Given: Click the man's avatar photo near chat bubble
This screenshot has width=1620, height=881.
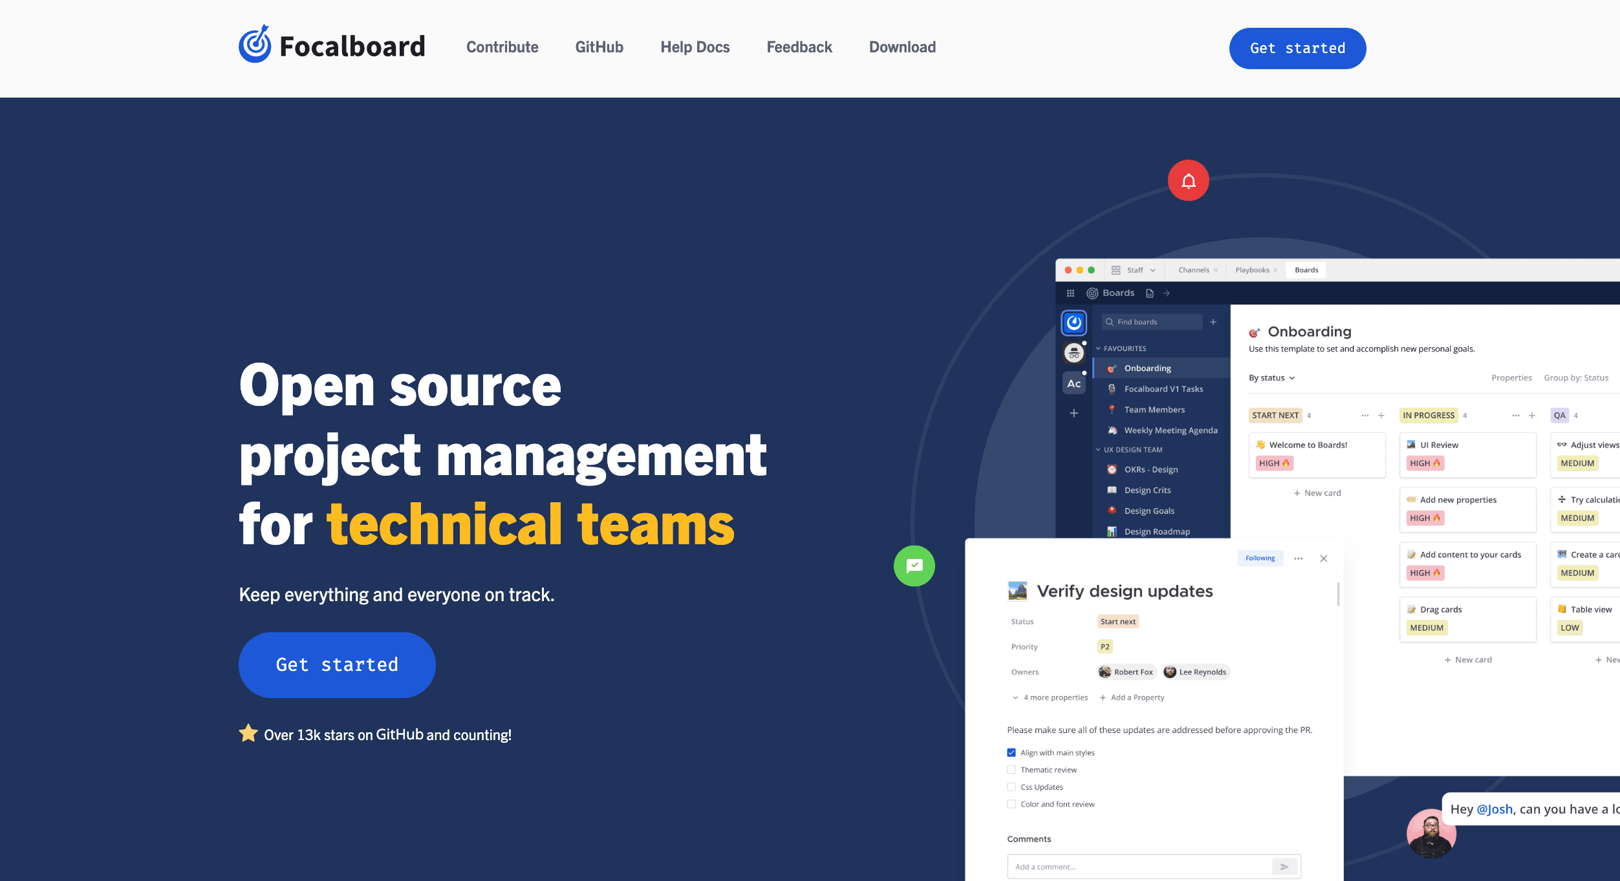Looking at the screenshot, I should pyautogui.click(x=1431, y=834).
